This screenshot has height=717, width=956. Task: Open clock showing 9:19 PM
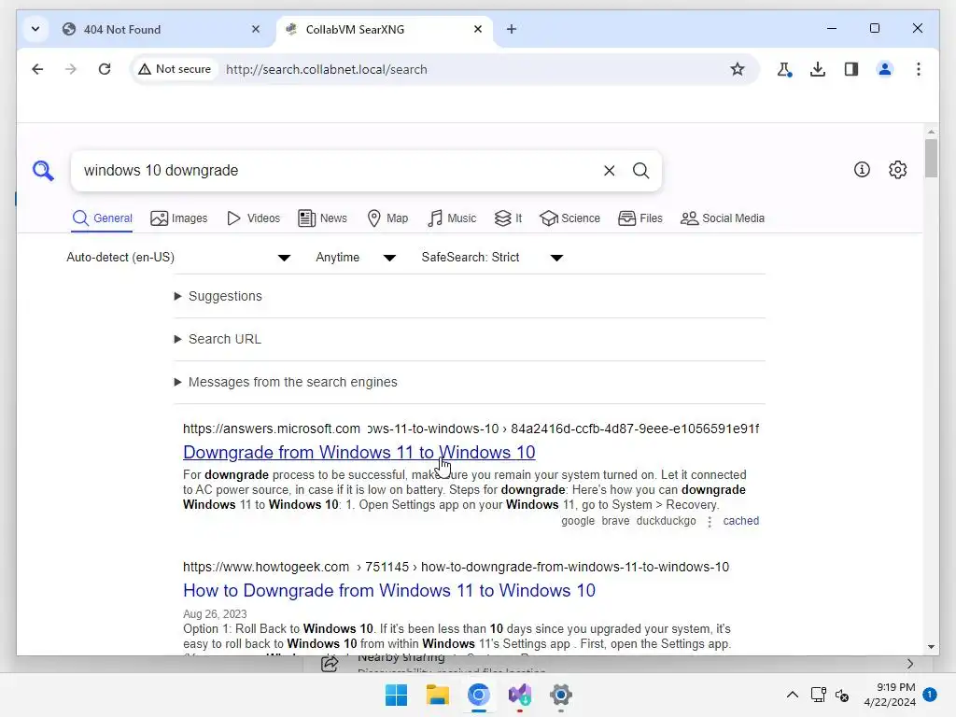890,695
